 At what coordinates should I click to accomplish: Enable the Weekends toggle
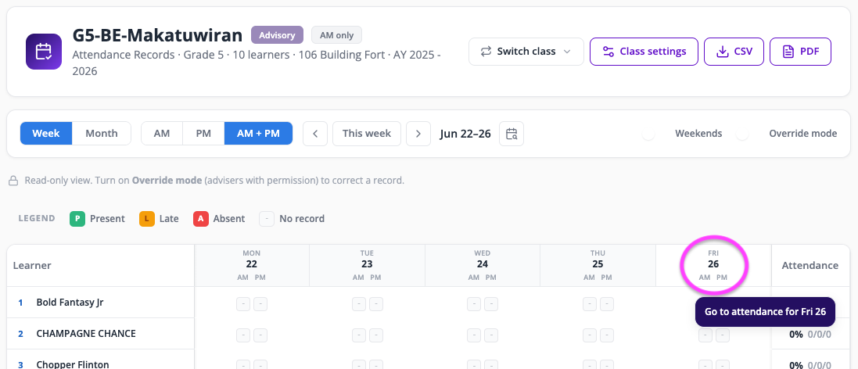[648, 134]
